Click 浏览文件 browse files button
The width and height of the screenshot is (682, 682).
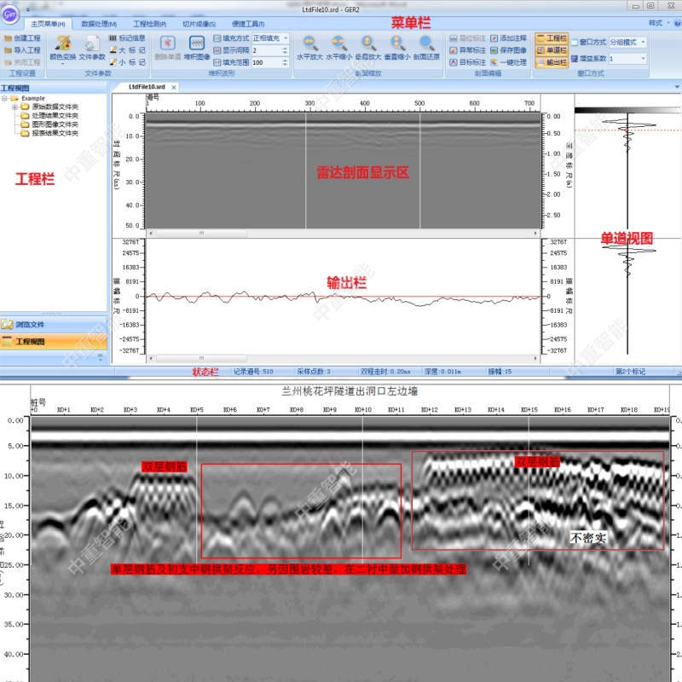click(x=54, y=325)
